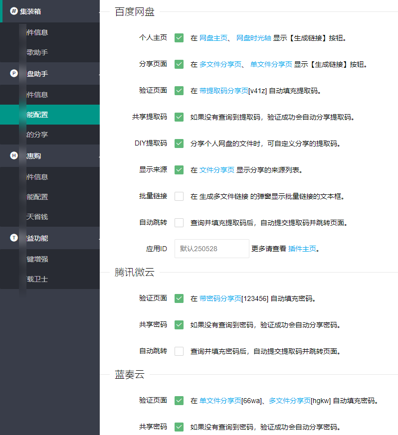398x435 pixels.
Task: Click the 百度网盘 section heading
Action: (x=135, y=11)
